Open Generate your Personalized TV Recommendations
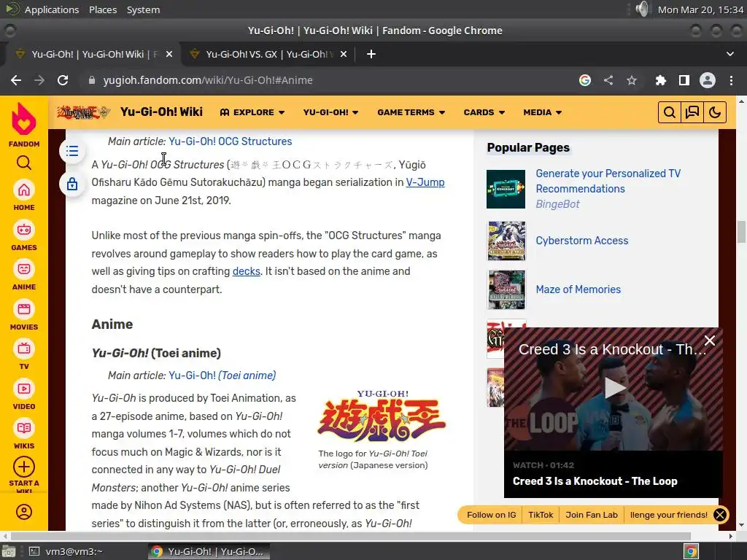This screenshot has height=560, width=747. tap(608, 181)
